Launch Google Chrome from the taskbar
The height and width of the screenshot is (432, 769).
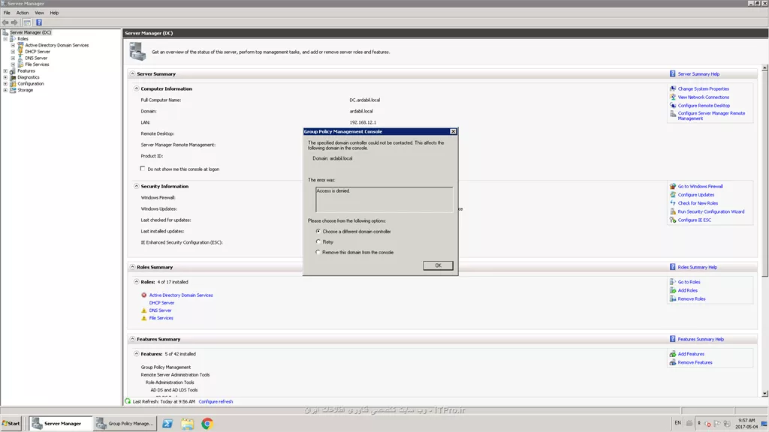pos(207,424)
